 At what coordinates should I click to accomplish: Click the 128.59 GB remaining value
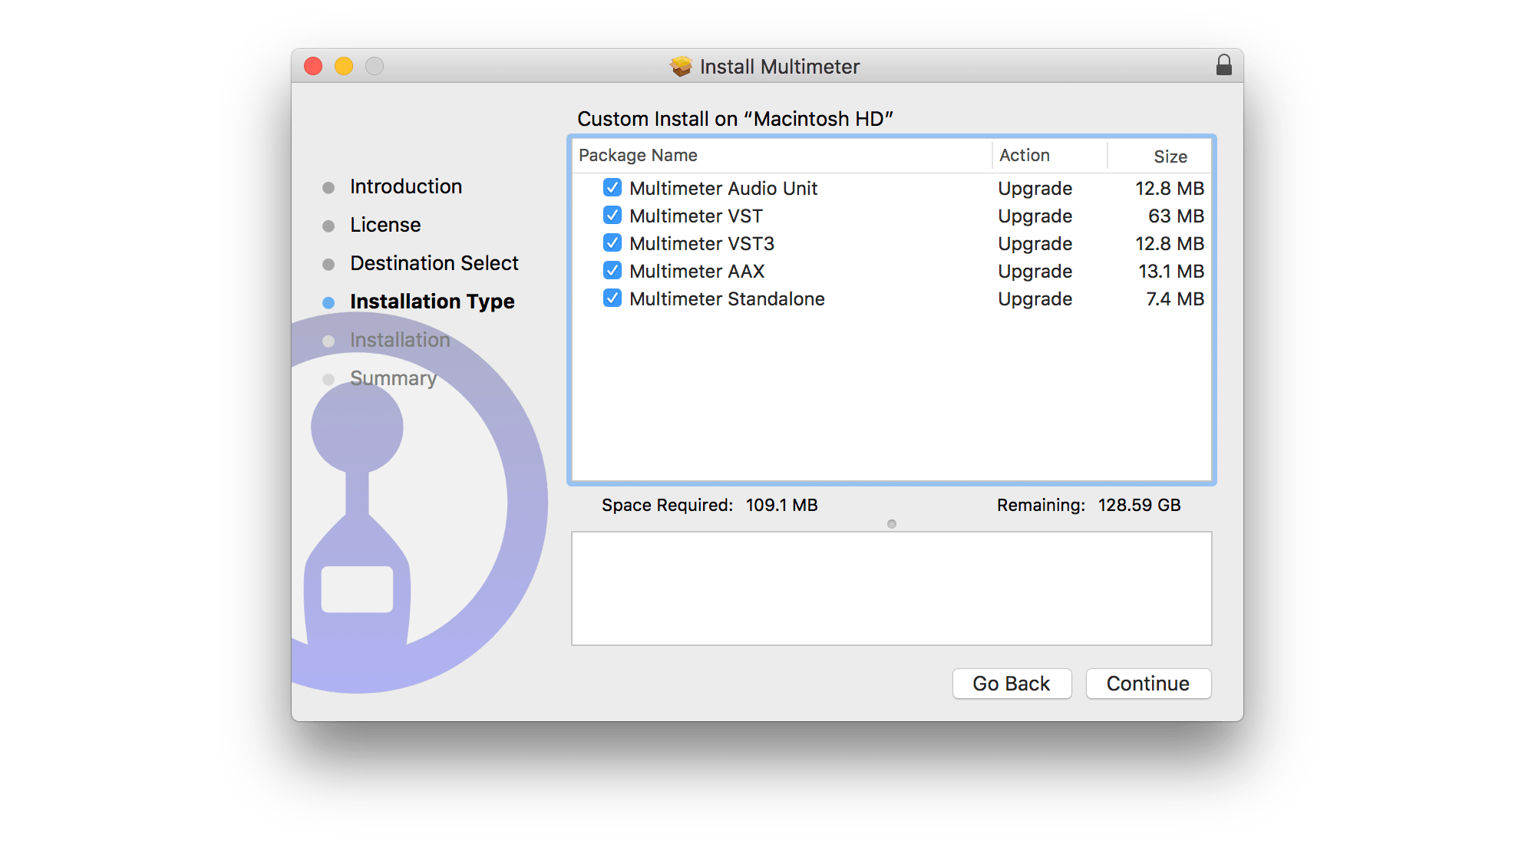1139,505
